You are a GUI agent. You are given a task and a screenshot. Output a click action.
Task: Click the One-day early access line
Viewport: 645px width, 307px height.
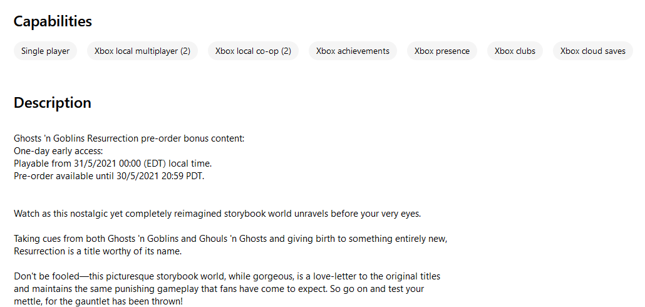[x=58, y=151]
